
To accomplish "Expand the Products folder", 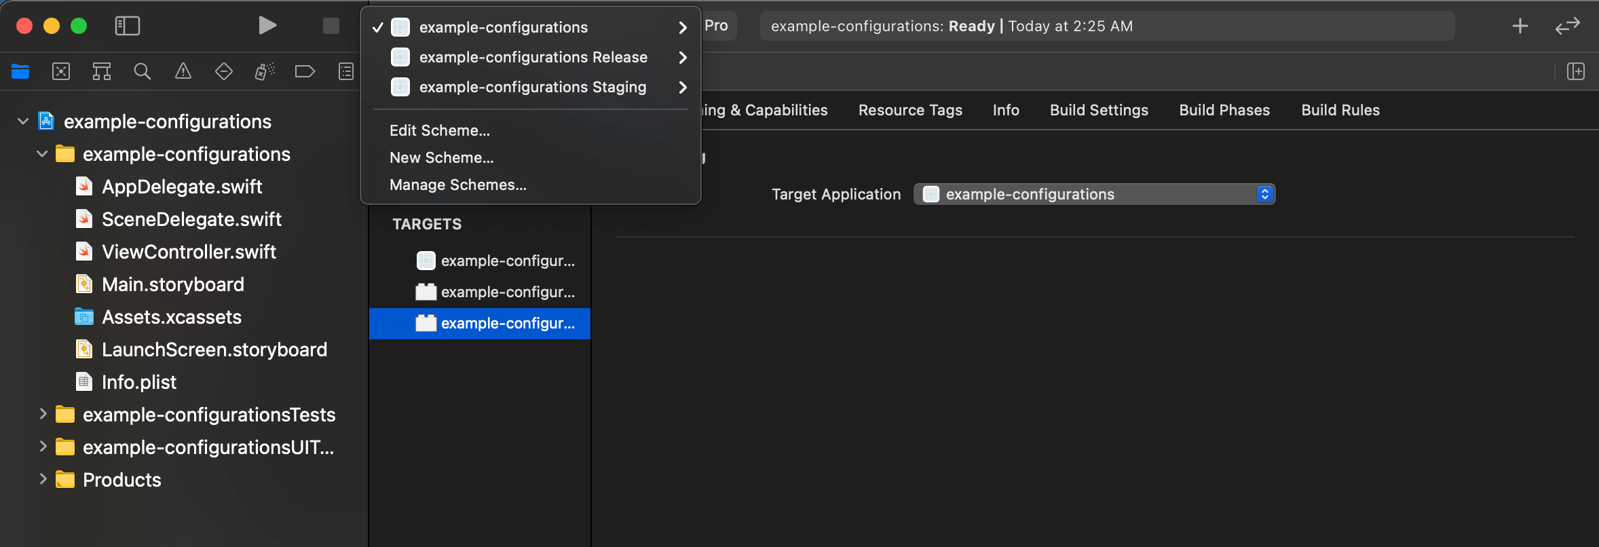I will [x=43, y=479].
